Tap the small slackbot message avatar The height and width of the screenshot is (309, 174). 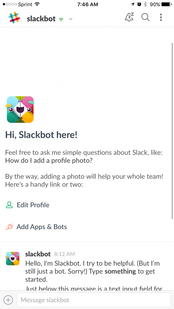[13, 259]
